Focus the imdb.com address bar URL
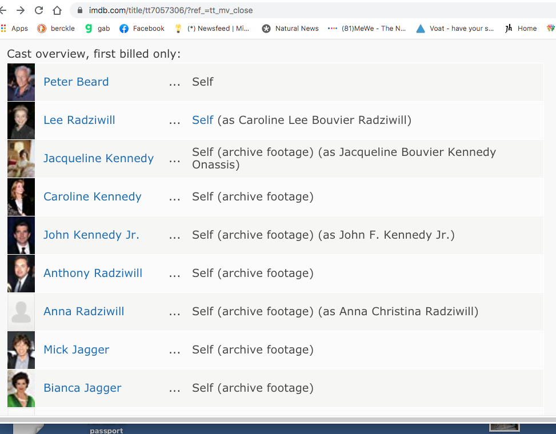 [170, 10]
